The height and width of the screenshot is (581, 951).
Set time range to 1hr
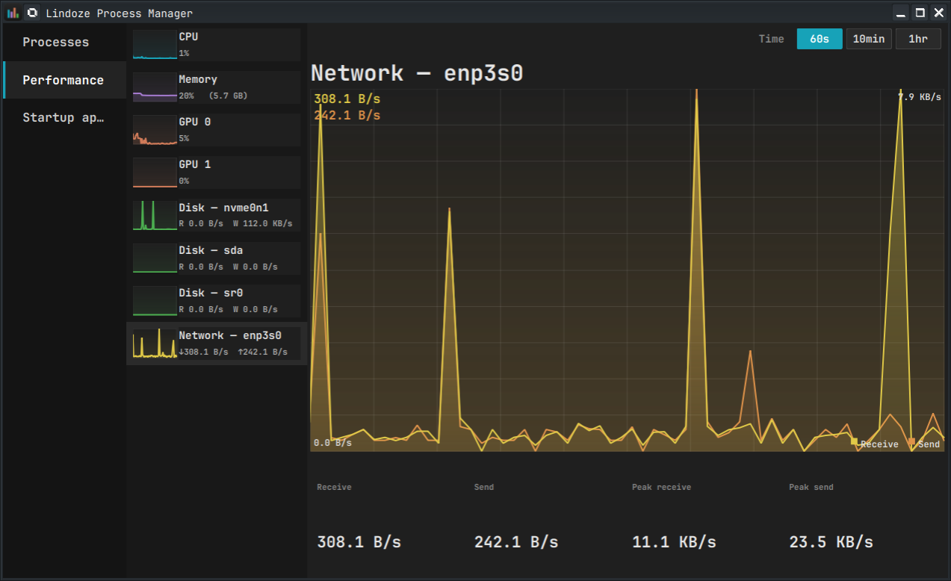coord(918,39)
